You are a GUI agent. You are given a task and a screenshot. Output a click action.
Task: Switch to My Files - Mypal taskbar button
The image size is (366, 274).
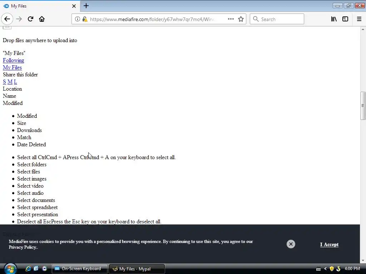coord(137,269)
